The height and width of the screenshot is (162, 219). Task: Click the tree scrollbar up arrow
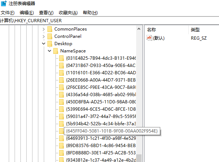139,29
